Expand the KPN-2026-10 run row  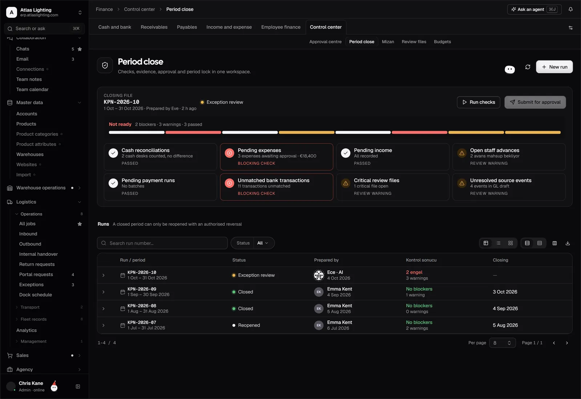click(103, 275)
